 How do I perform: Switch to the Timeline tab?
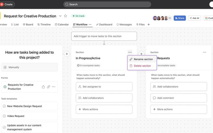click(x=44, y=24)
